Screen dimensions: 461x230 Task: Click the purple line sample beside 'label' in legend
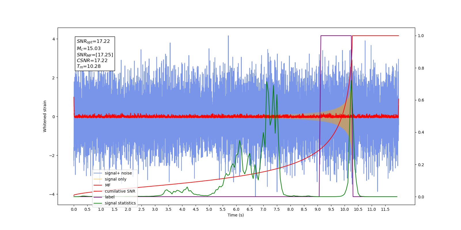(x=98, y=197)
